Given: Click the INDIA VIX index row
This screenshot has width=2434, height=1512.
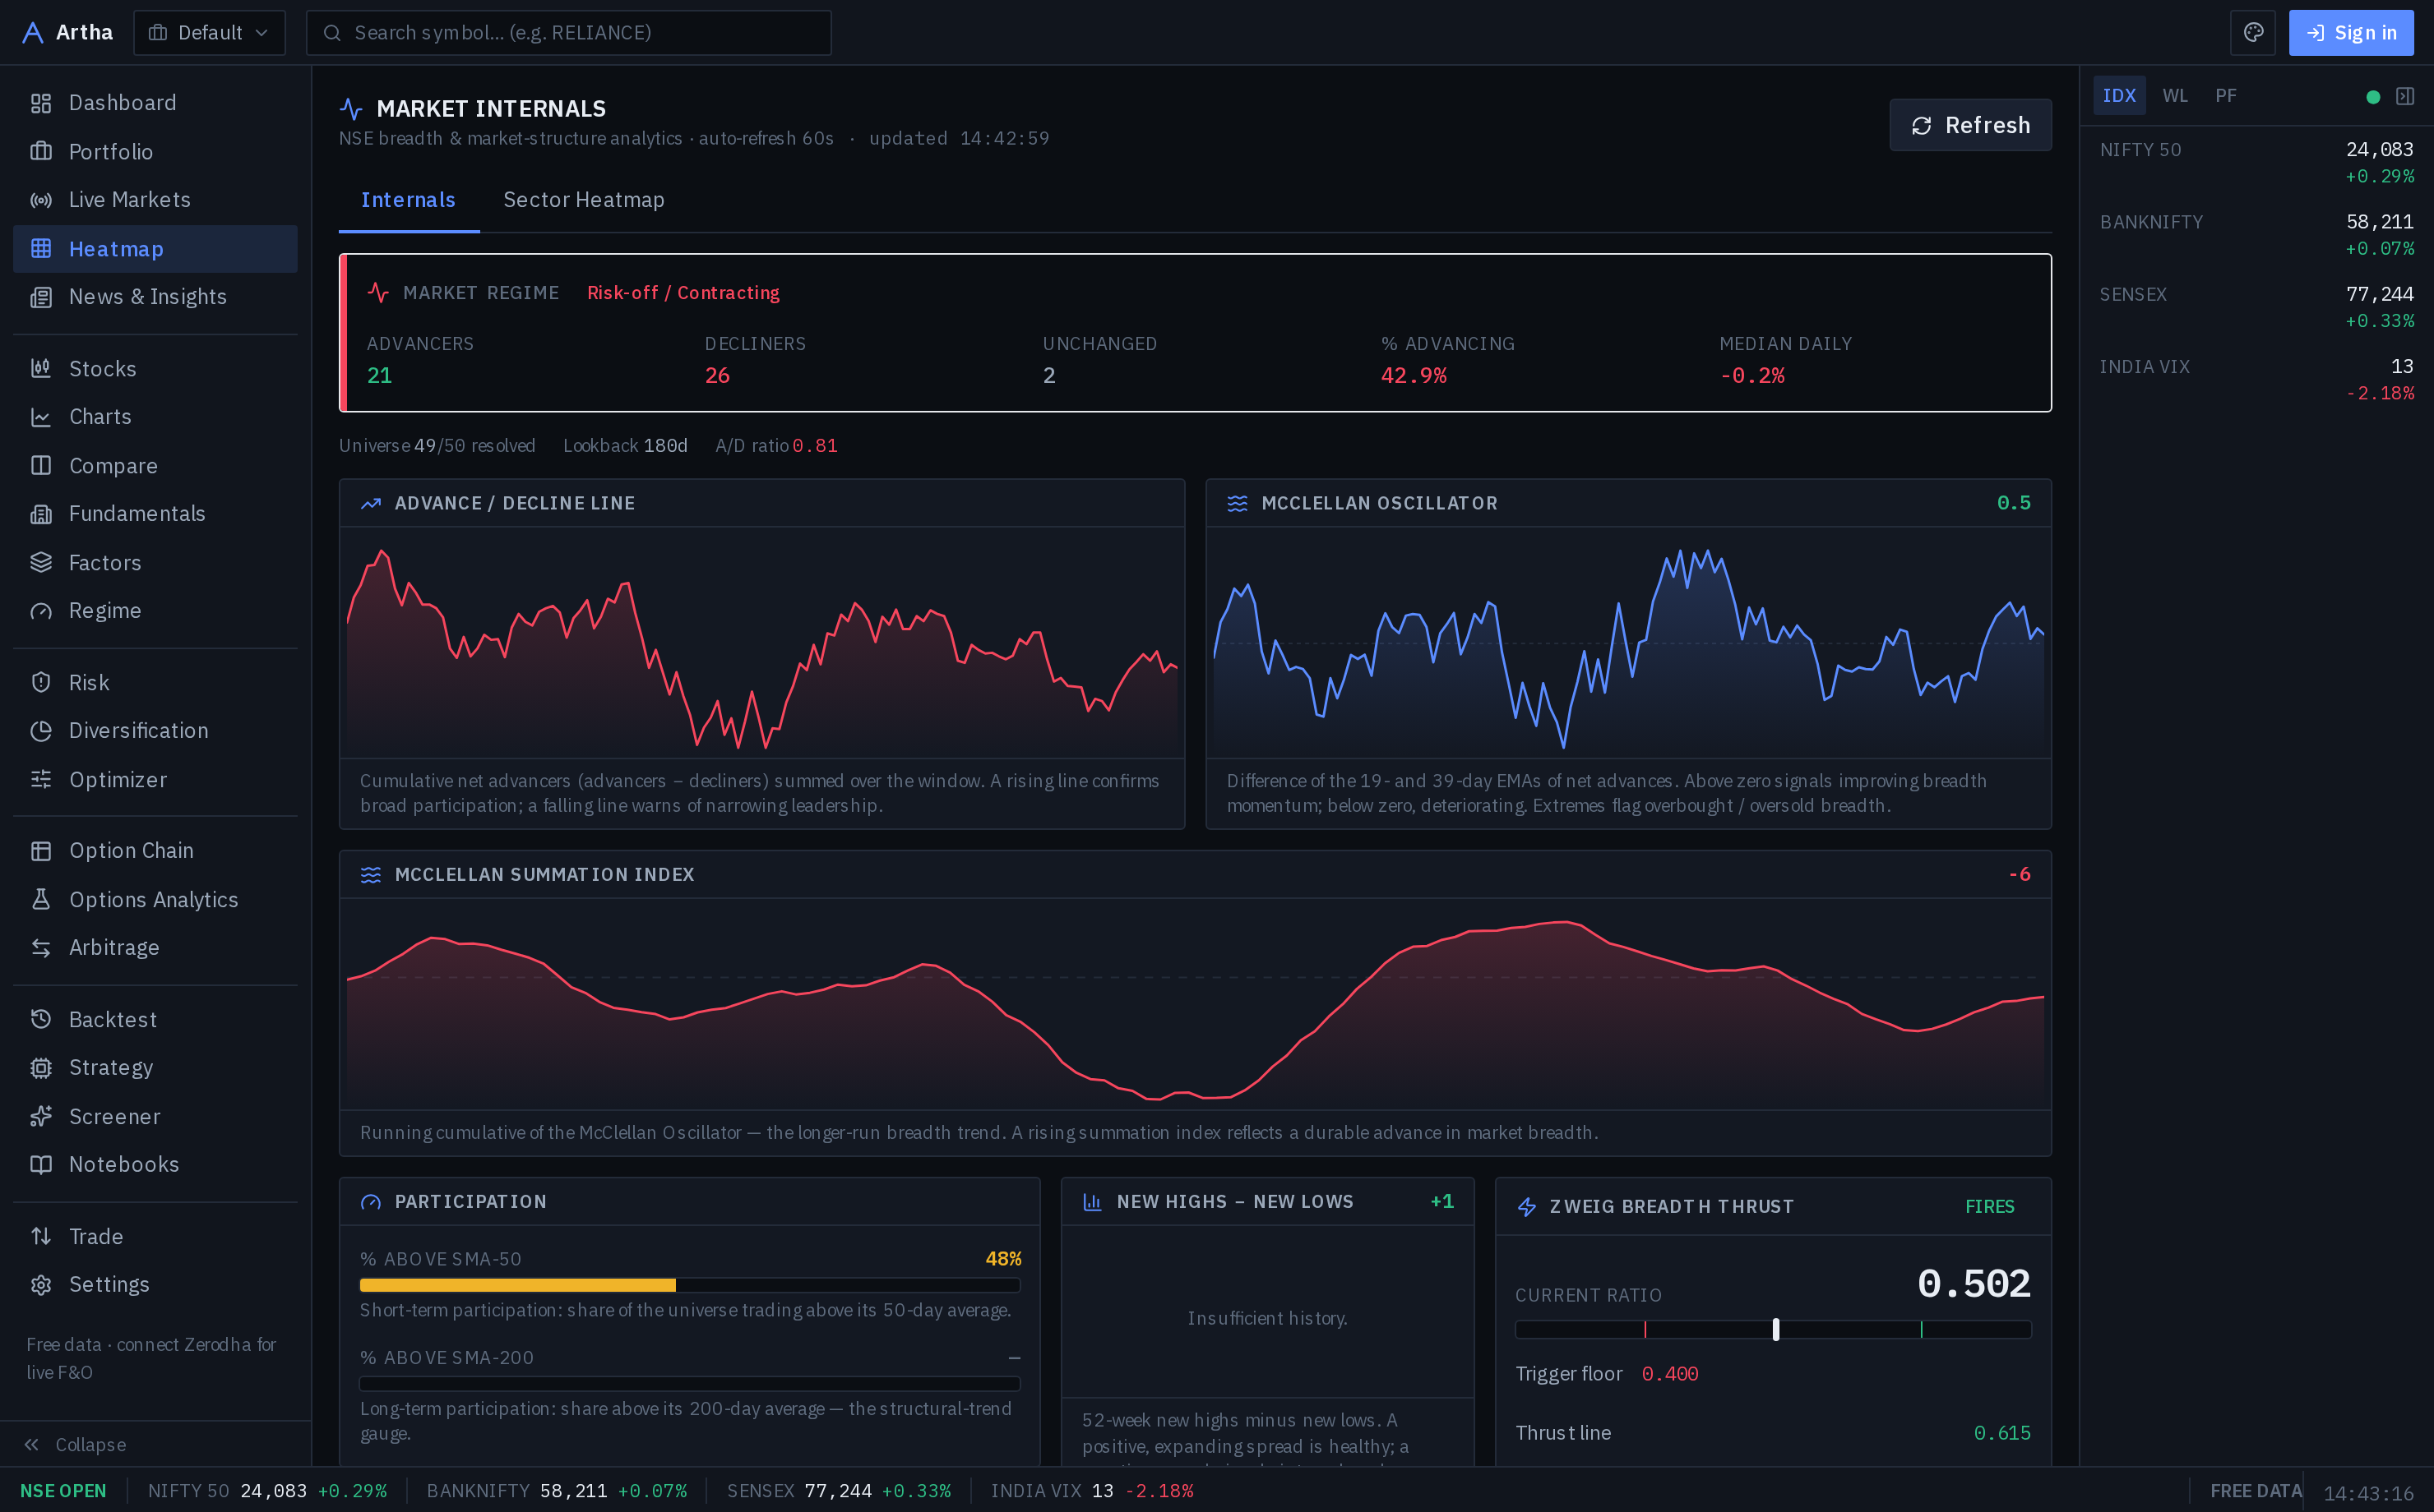Looking at the screenshot, I should 2257,380.
